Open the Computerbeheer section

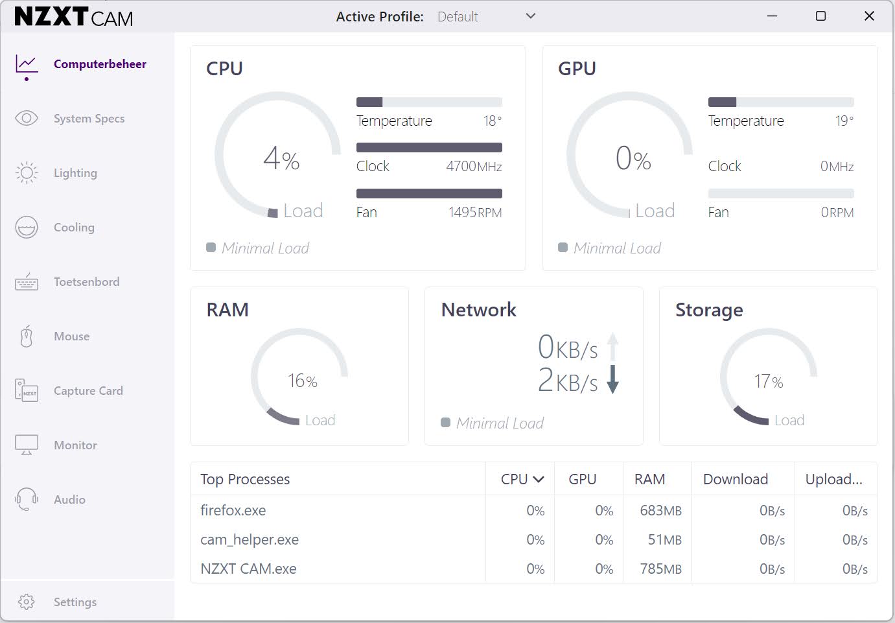(x=100, y=64)
